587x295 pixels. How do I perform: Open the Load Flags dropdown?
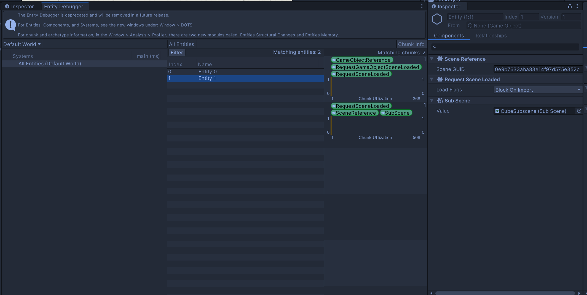pyautogui.click(x=538, y=90)
